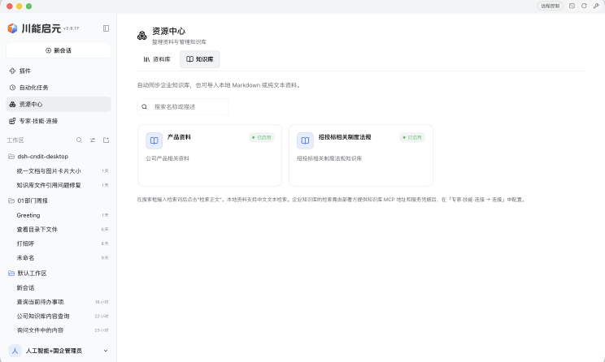Open conversation 统一文档与图片卡片大小

pos(59,171)
